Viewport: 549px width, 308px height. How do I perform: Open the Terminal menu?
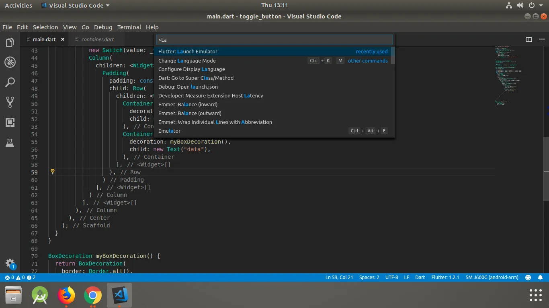click(129, 27)
